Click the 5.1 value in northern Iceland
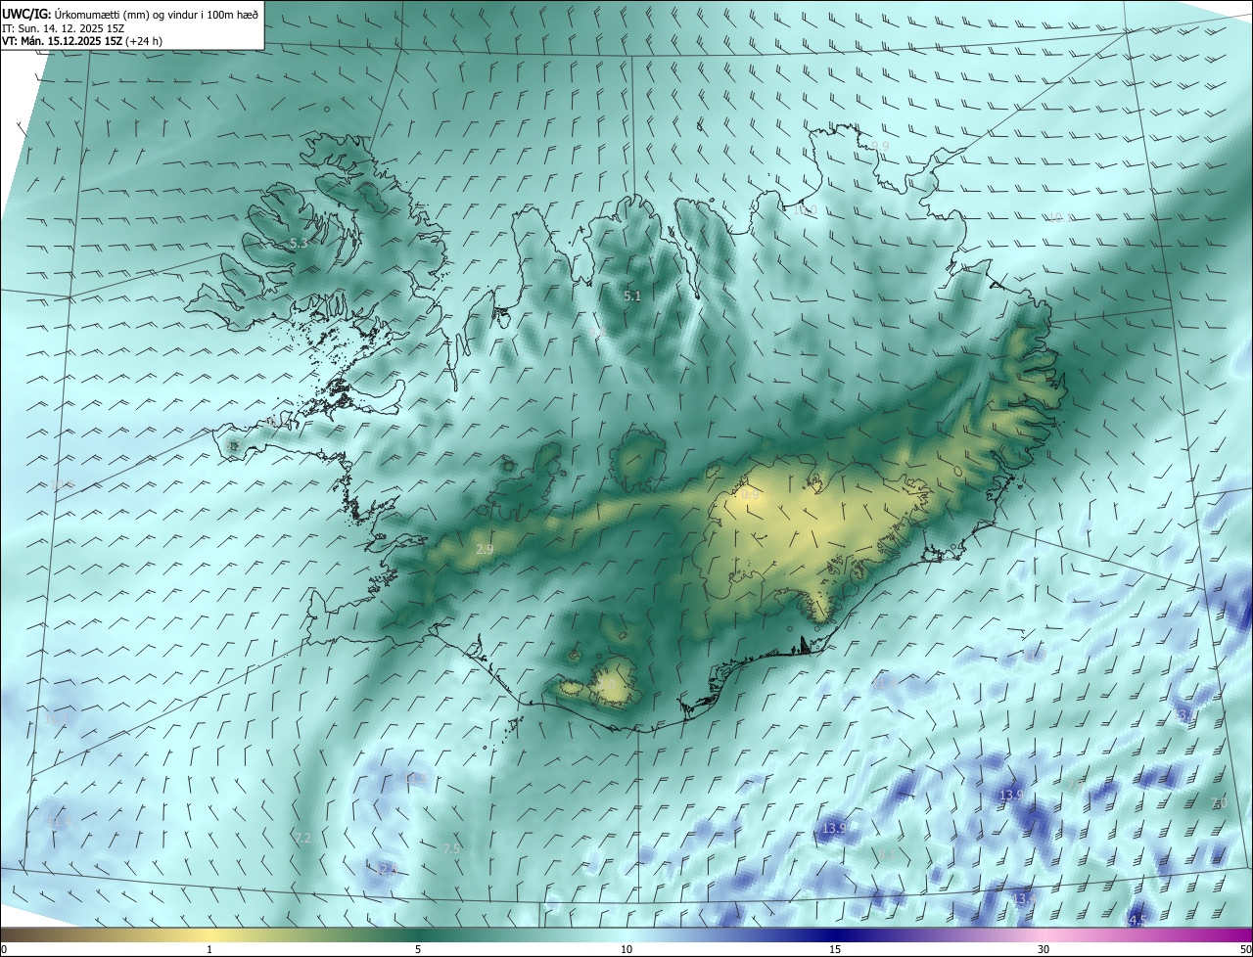 [632, 296]
